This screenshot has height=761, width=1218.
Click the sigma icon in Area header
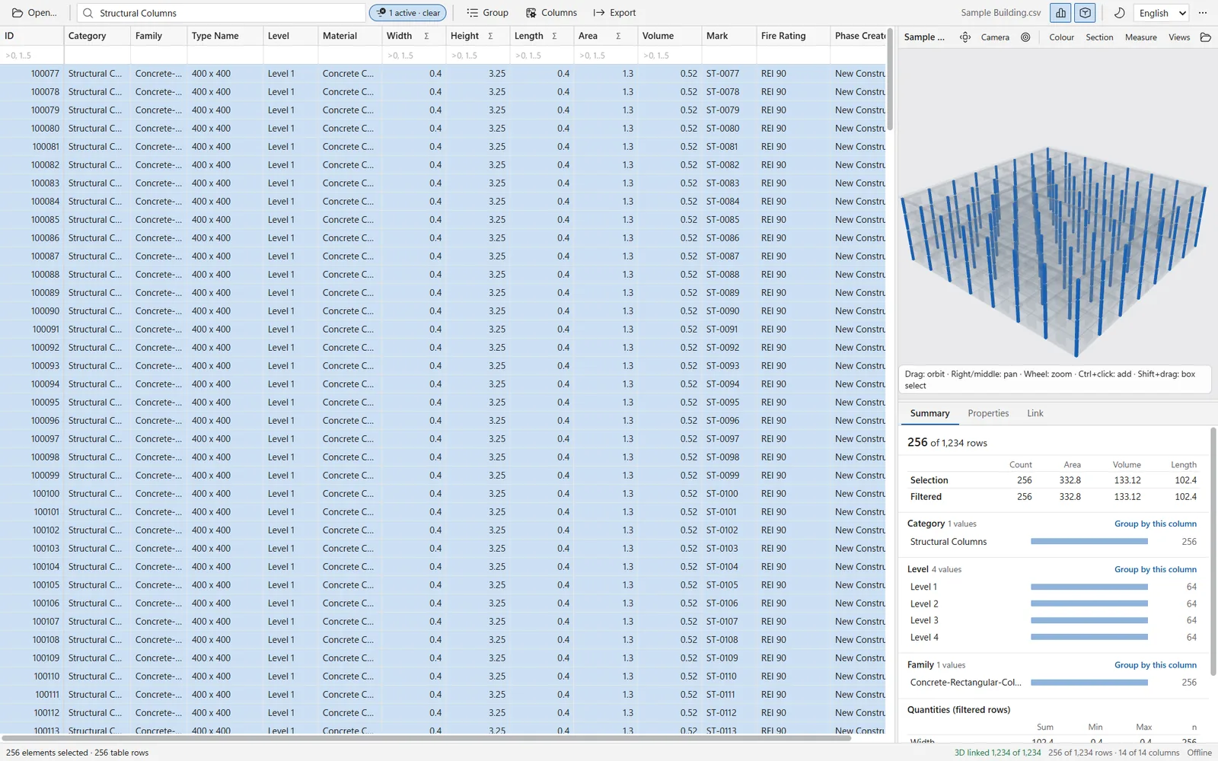[x=618, y=36]
